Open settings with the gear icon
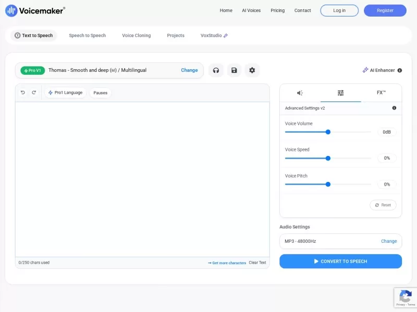The image size is (417, 312). pos(252,70)
